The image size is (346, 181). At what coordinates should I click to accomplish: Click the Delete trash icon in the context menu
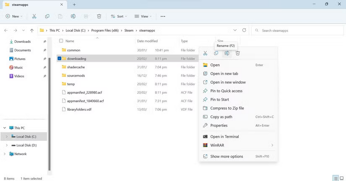238,53
